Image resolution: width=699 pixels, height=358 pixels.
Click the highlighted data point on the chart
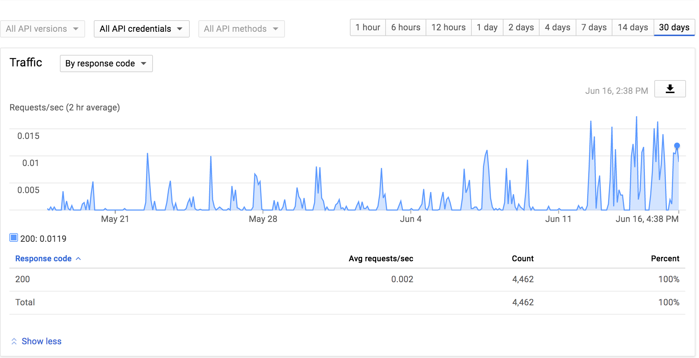tap(677, 145)
